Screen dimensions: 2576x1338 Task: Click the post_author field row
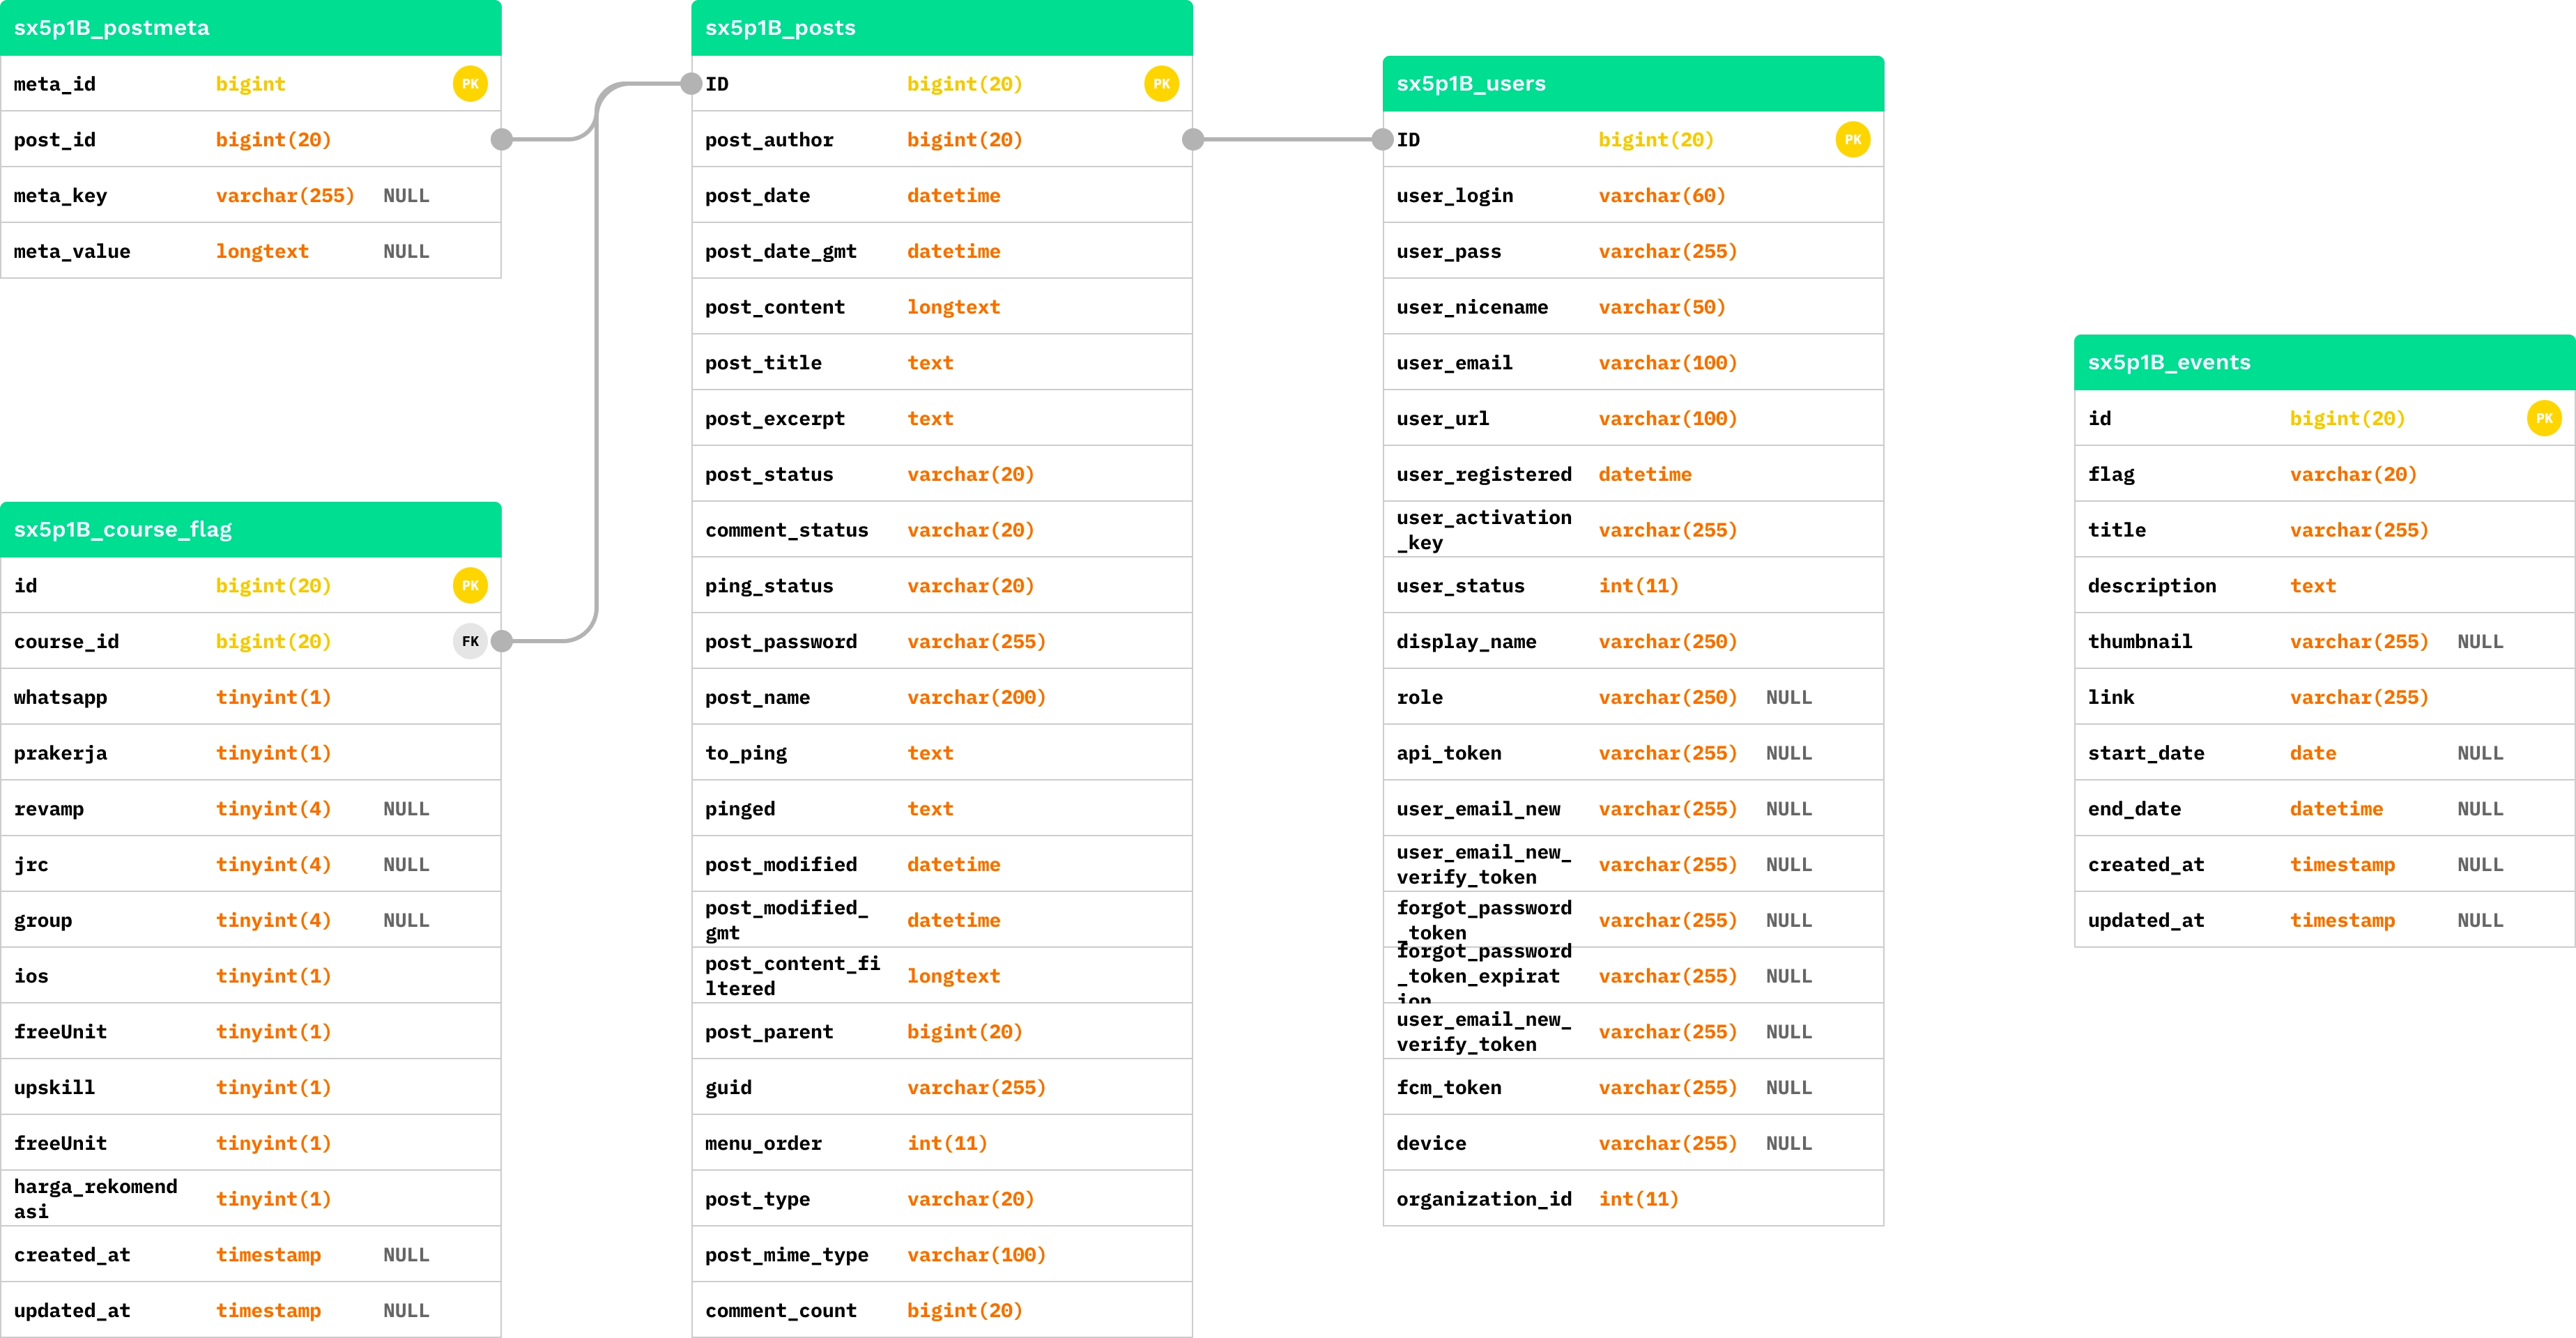(x=941, y=140)
